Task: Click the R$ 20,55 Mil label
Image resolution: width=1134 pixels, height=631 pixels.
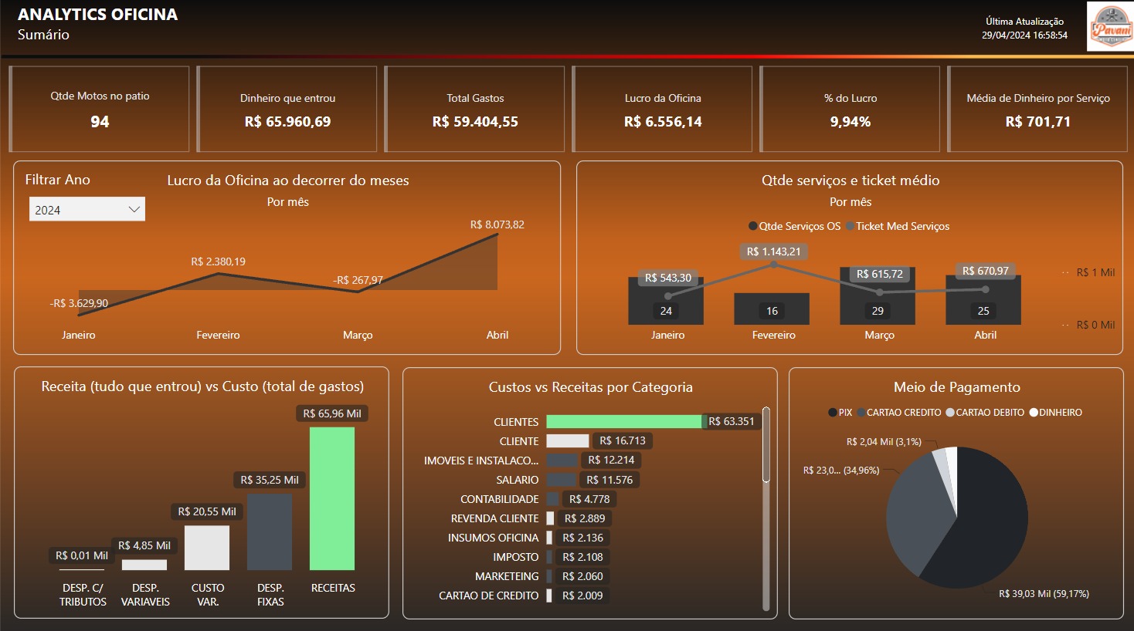Action: coord(207,511)
